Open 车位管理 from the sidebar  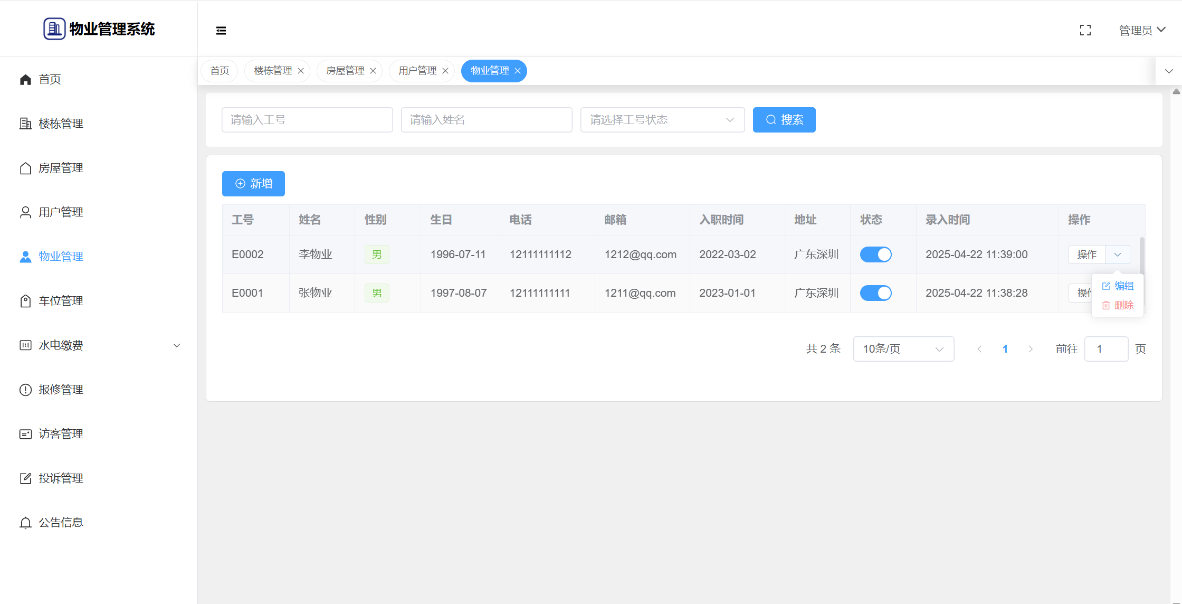(x=61, y=301)
